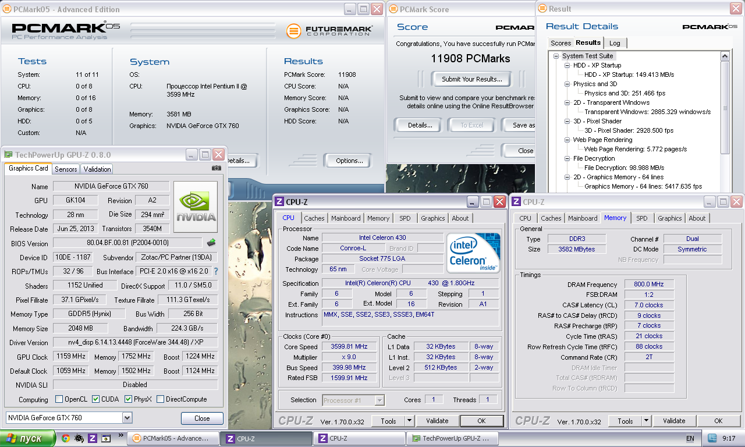Click the Result window title icon
This screenshot has height=447, width=745.
(x=542, y=9)
